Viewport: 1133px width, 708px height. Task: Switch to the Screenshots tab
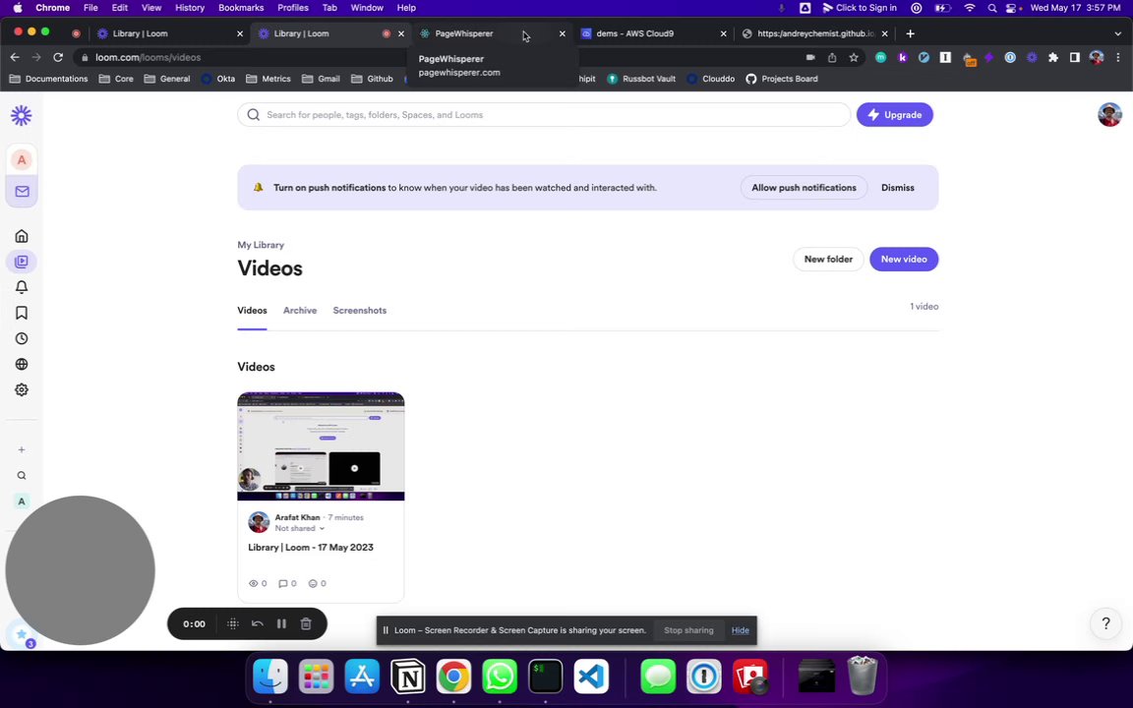click(359, 310)
